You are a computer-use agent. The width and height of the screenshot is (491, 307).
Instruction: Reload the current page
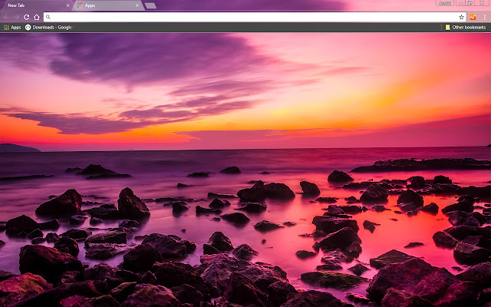(x=26, y=16)
